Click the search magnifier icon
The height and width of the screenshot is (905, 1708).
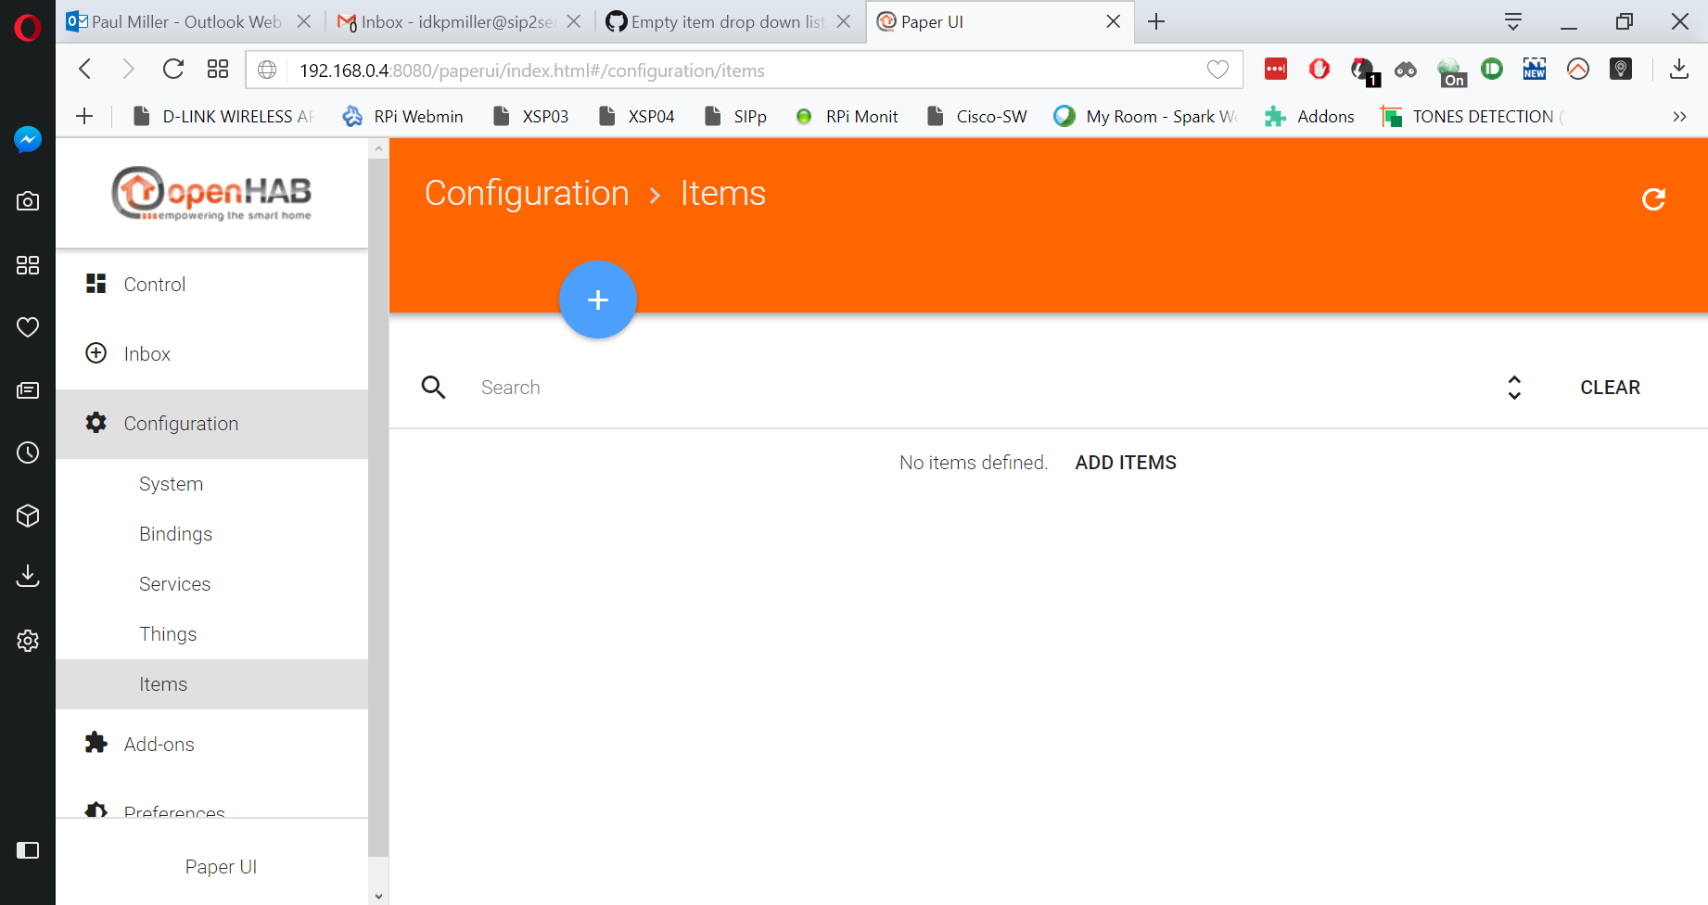pos(433,387)
